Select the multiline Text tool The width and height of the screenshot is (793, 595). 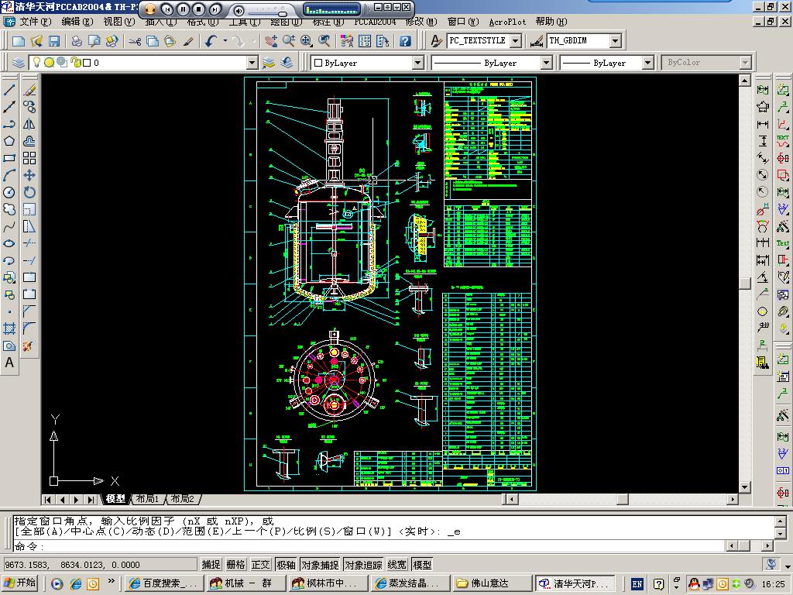point(9,363)
